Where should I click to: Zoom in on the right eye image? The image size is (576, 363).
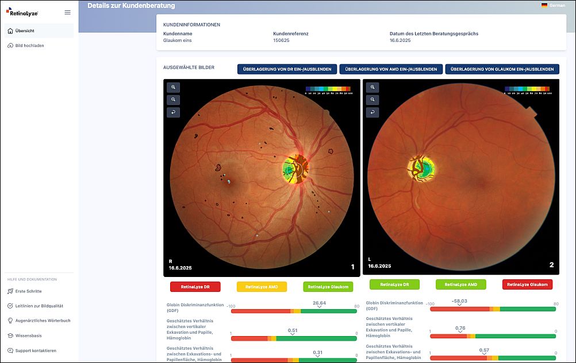pyautogui.click(x=173, y=87)
